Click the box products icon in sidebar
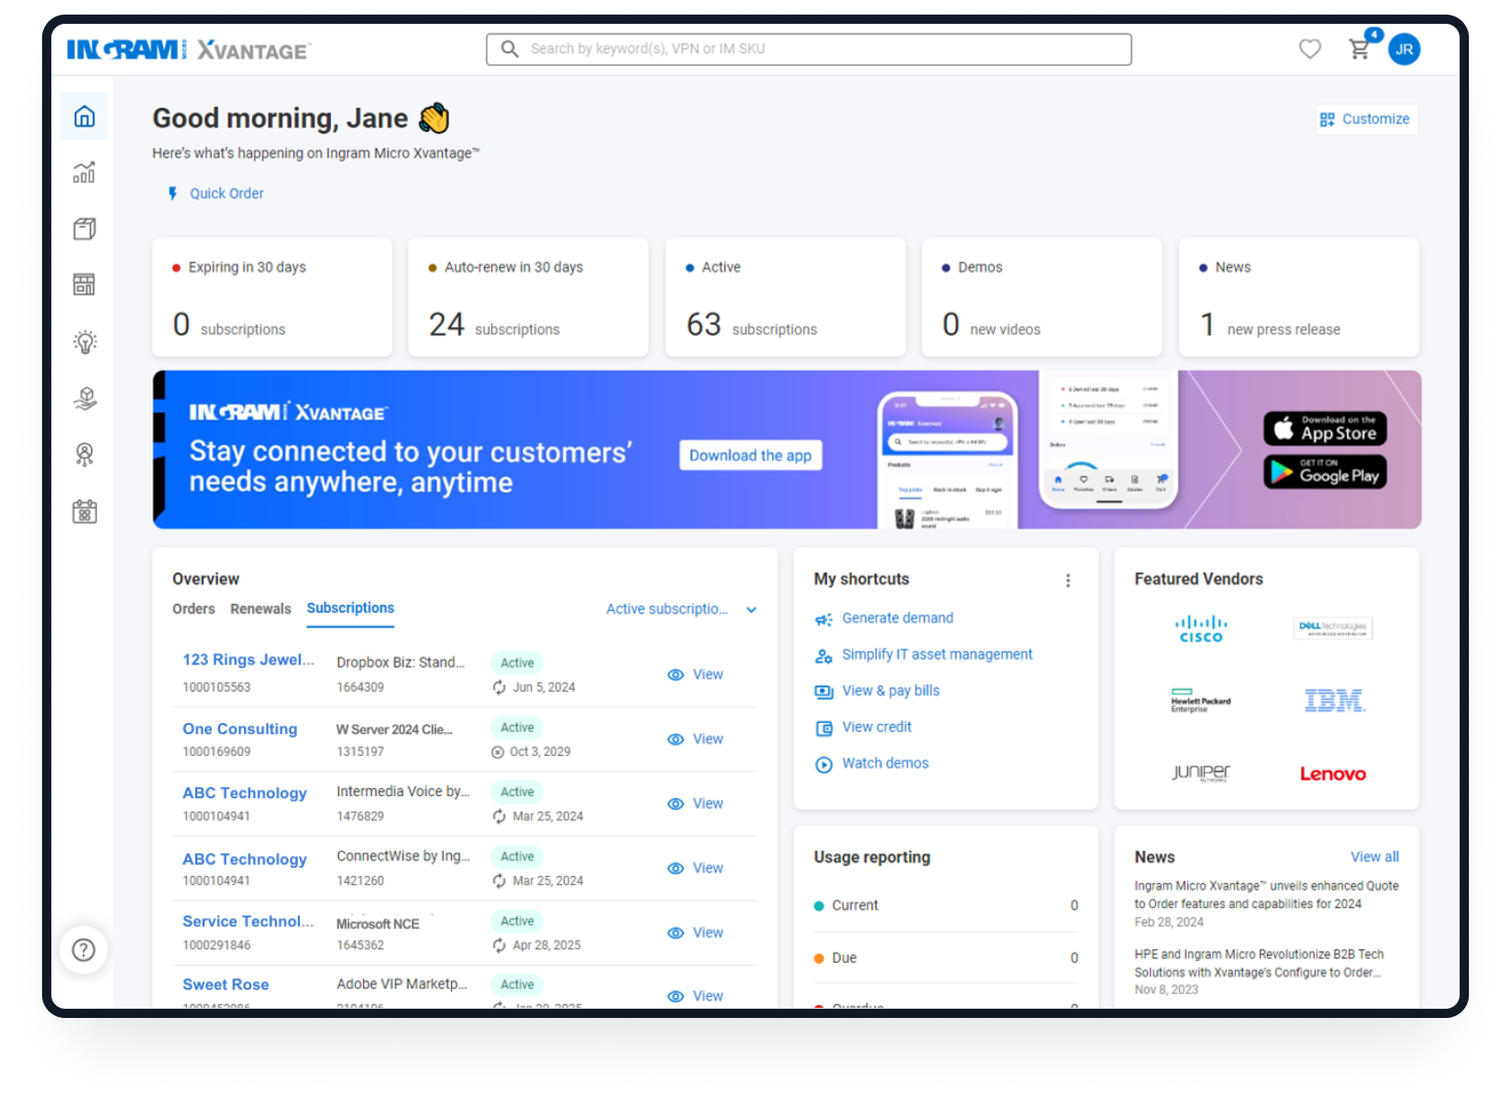 pos(84,229)
